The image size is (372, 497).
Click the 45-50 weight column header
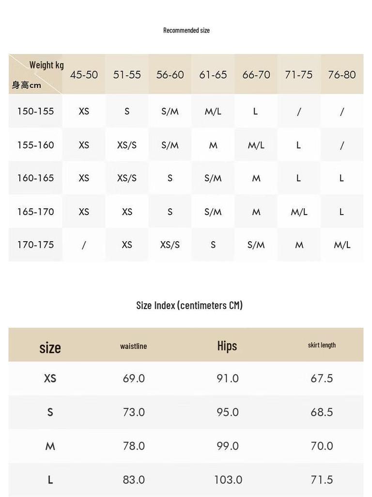[84, 75]
